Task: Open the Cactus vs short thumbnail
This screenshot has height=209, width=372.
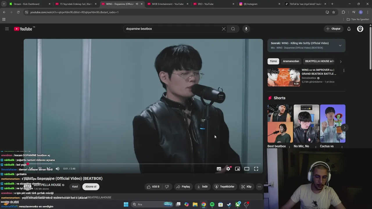Action: (x=333, y=123)
